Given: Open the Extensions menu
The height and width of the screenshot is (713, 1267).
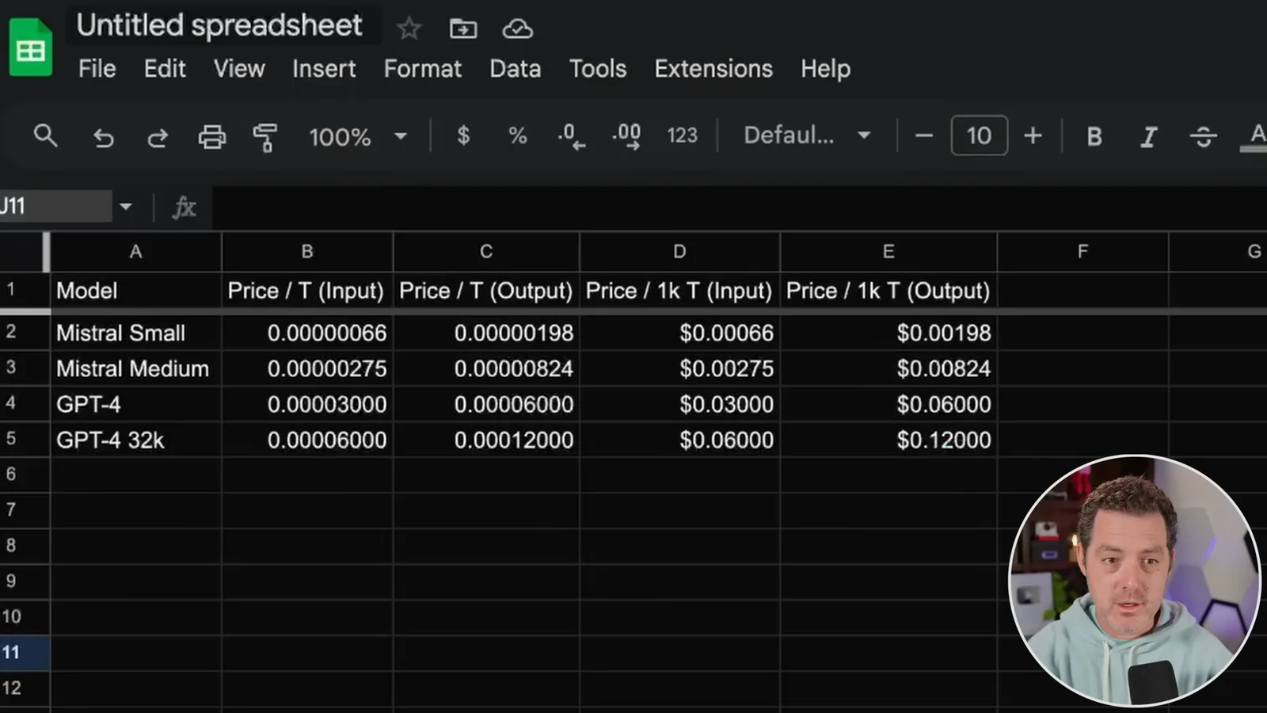Looking at the screenshot, I should 713,69.
